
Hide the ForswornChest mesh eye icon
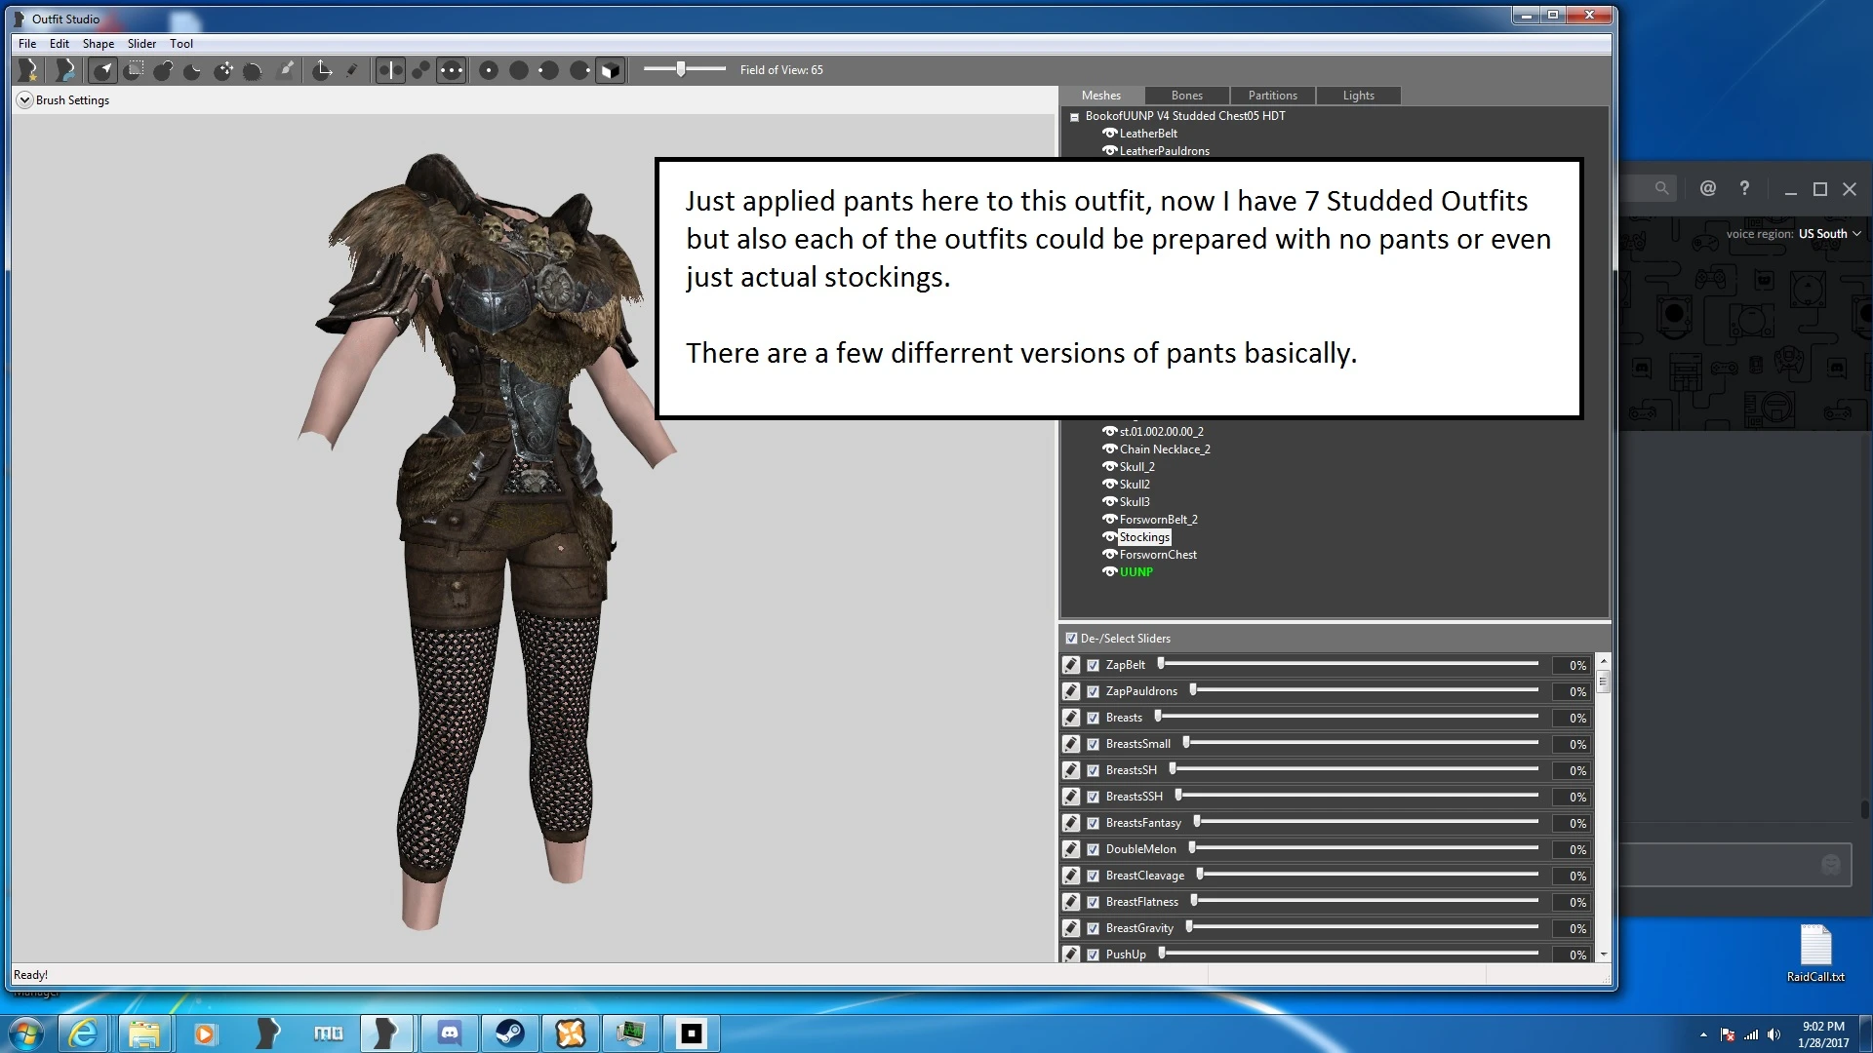pos(1109,555)
